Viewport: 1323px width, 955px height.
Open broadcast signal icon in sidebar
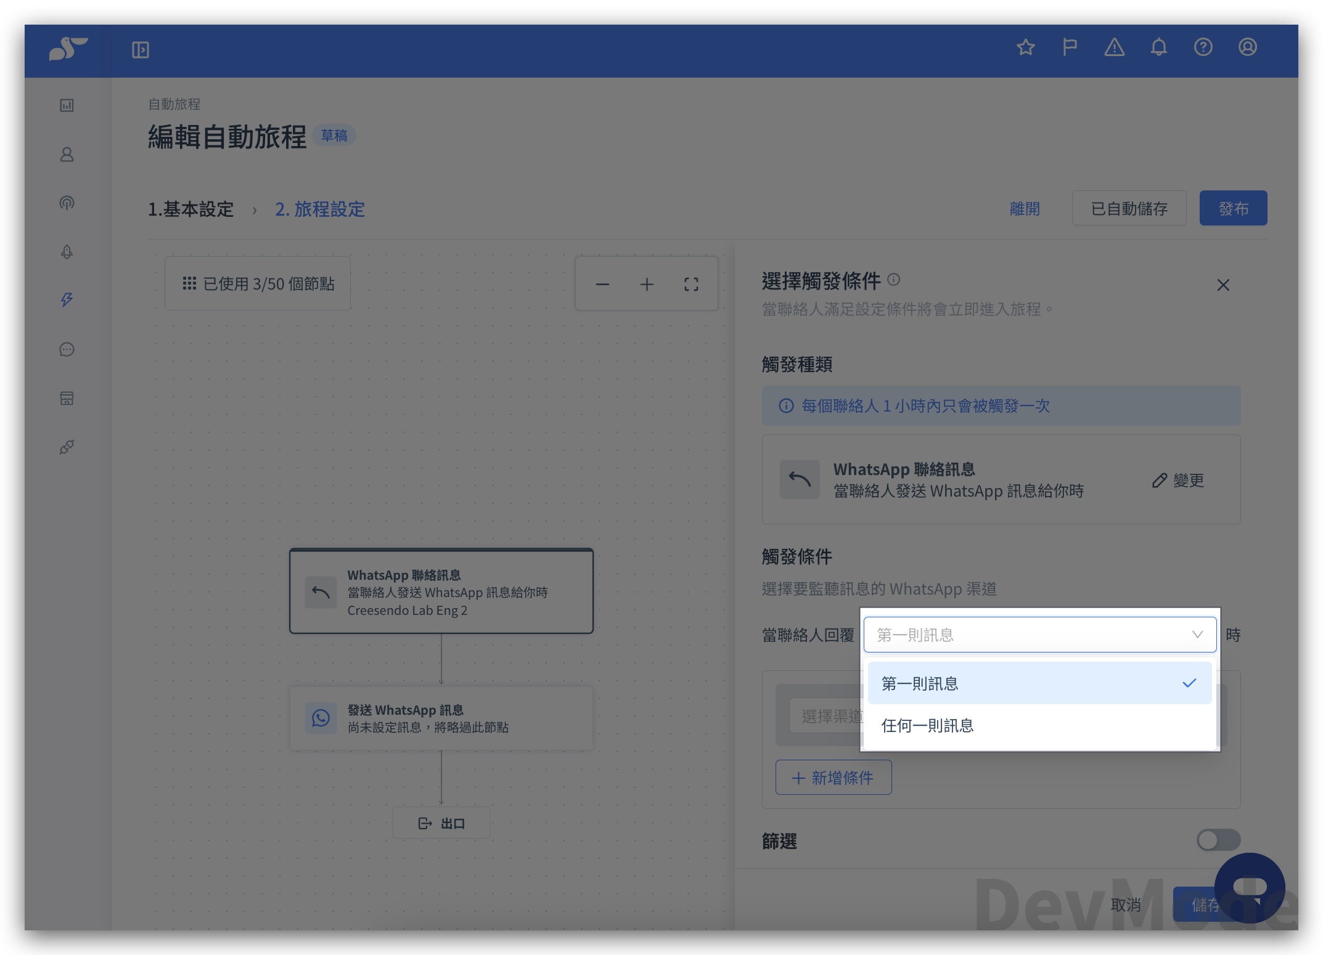[67, 203]
